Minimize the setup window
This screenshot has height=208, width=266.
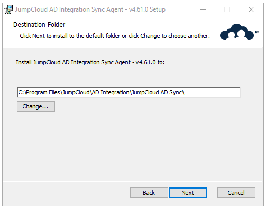(203, 10)
